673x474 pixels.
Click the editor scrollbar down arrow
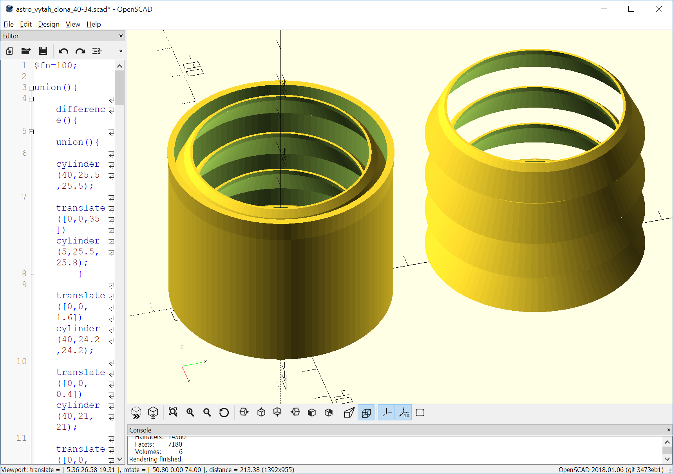click(120, 459)
